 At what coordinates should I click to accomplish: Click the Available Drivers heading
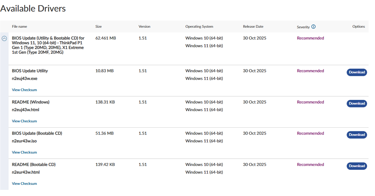[x=33, y=9]
